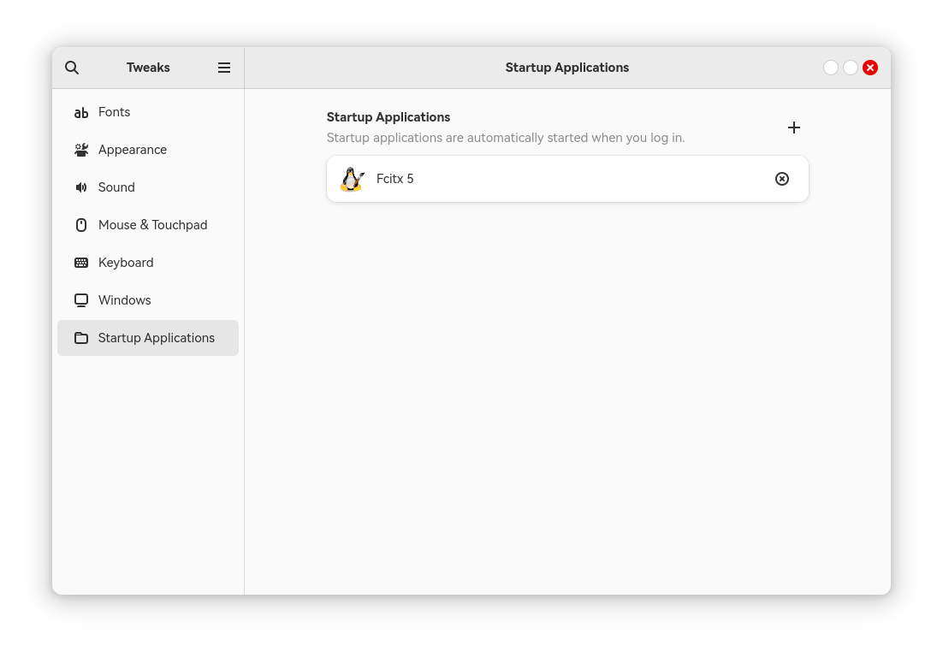Image resolution: width=943 pixels, height=652 pixels.
Task: Open the hamburger menu in the sidebar header
Action: click(224, 68)
